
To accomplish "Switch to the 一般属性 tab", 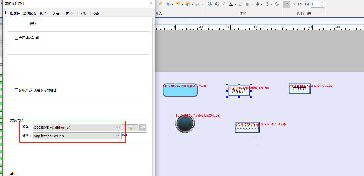I will (x=13, y=13).
